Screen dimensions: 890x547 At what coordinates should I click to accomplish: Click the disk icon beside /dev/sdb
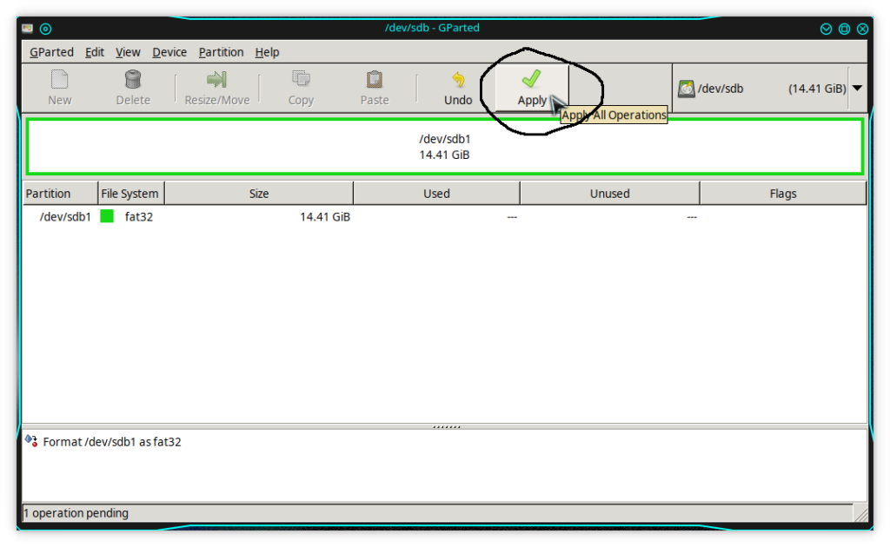click(687, 89)
